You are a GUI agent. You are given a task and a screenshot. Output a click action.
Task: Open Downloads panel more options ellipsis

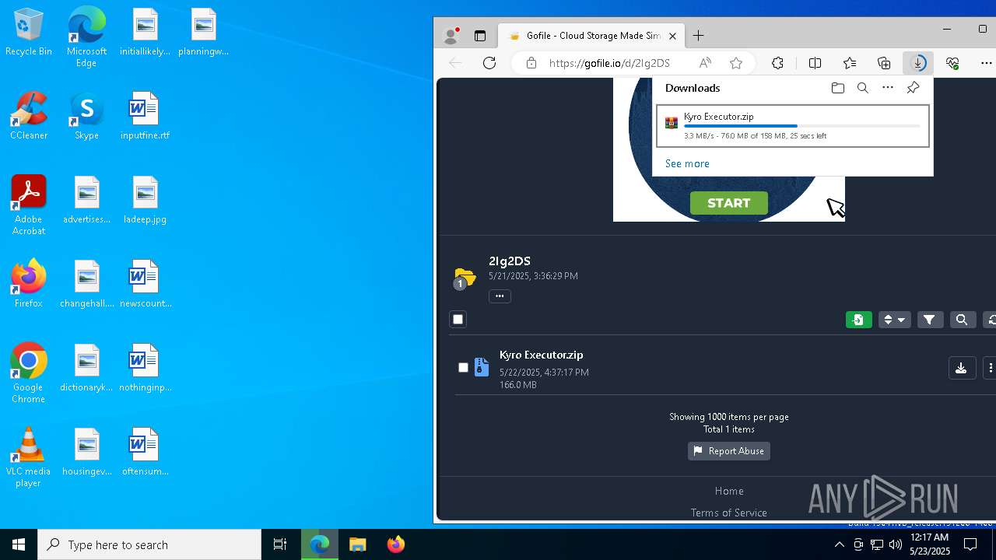point(888,88)
